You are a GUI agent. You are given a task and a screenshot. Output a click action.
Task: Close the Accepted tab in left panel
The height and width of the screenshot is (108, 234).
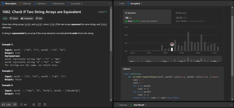(82, 3)
